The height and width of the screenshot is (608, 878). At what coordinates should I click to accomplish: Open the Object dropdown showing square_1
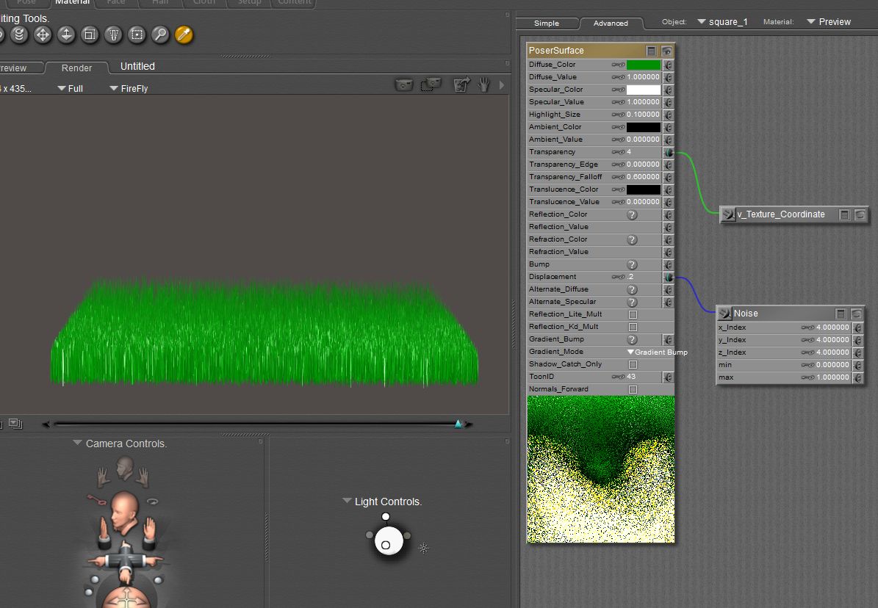[722, 22]
